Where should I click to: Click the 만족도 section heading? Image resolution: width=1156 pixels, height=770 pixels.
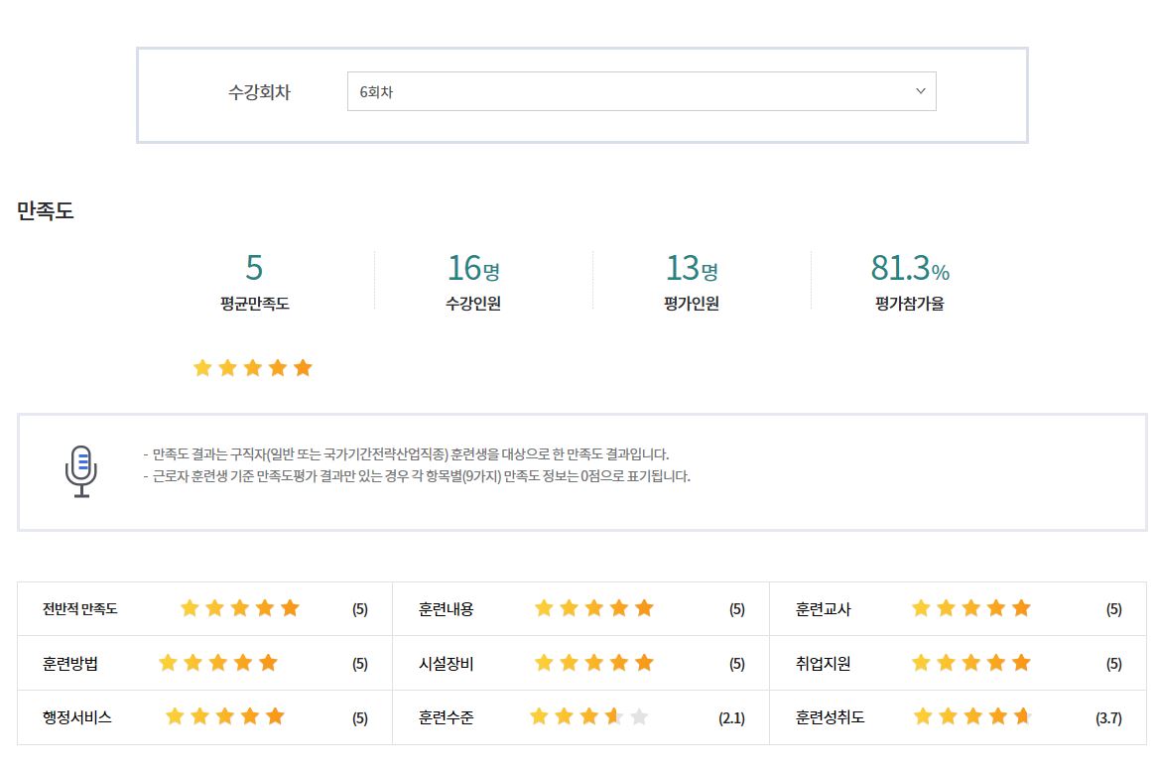point(46,210)
